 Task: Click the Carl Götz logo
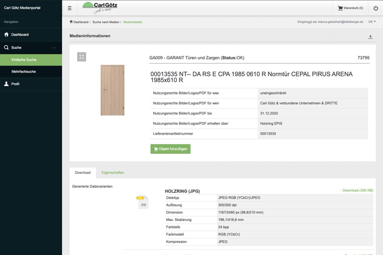pos(100,8)
